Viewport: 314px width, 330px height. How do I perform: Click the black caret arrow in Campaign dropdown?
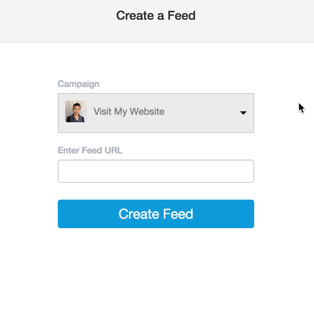pos(243,113)
